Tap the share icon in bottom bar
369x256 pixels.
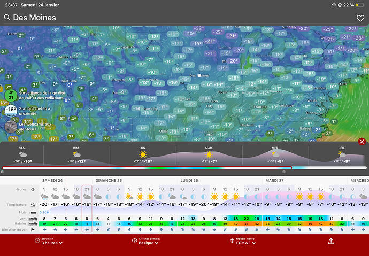pyautogui.click(x=331, y=241)
